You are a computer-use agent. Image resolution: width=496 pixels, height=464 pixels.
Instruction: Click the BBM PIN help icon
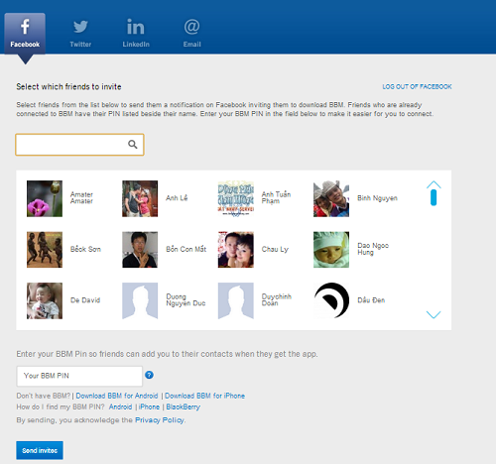click(149, 375)
